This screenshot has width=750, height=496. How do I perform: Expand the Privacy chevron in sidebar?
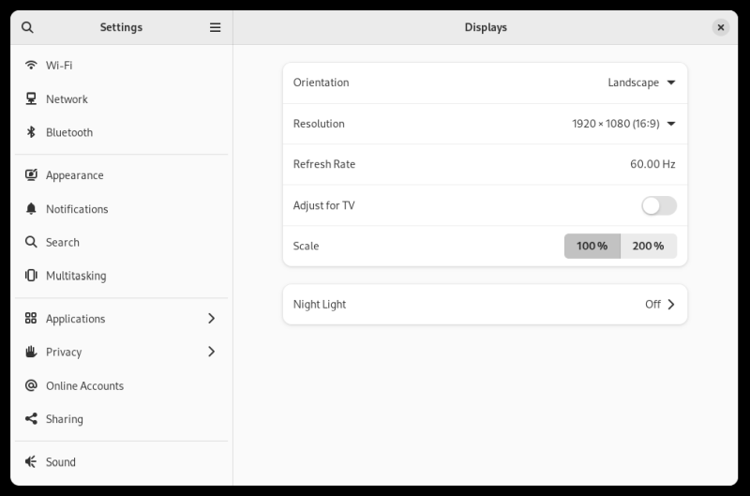click(x=211, y=352)
